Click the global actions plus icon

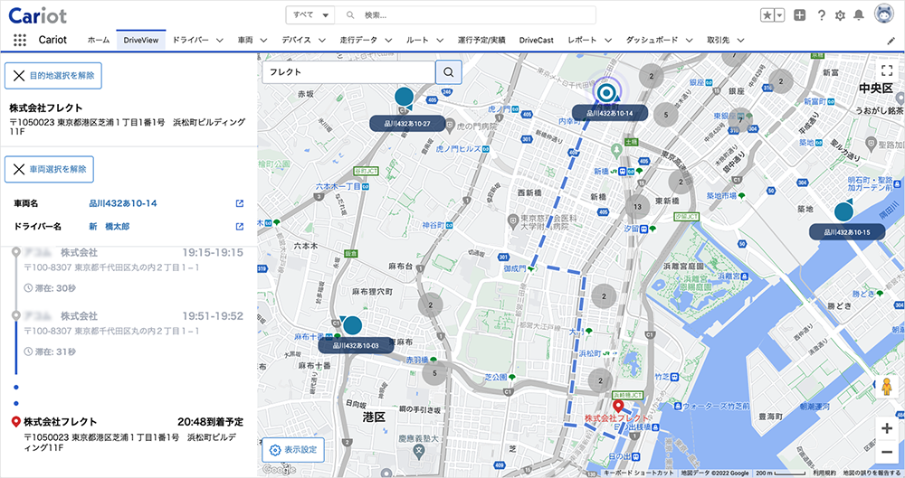coord(799,15)
